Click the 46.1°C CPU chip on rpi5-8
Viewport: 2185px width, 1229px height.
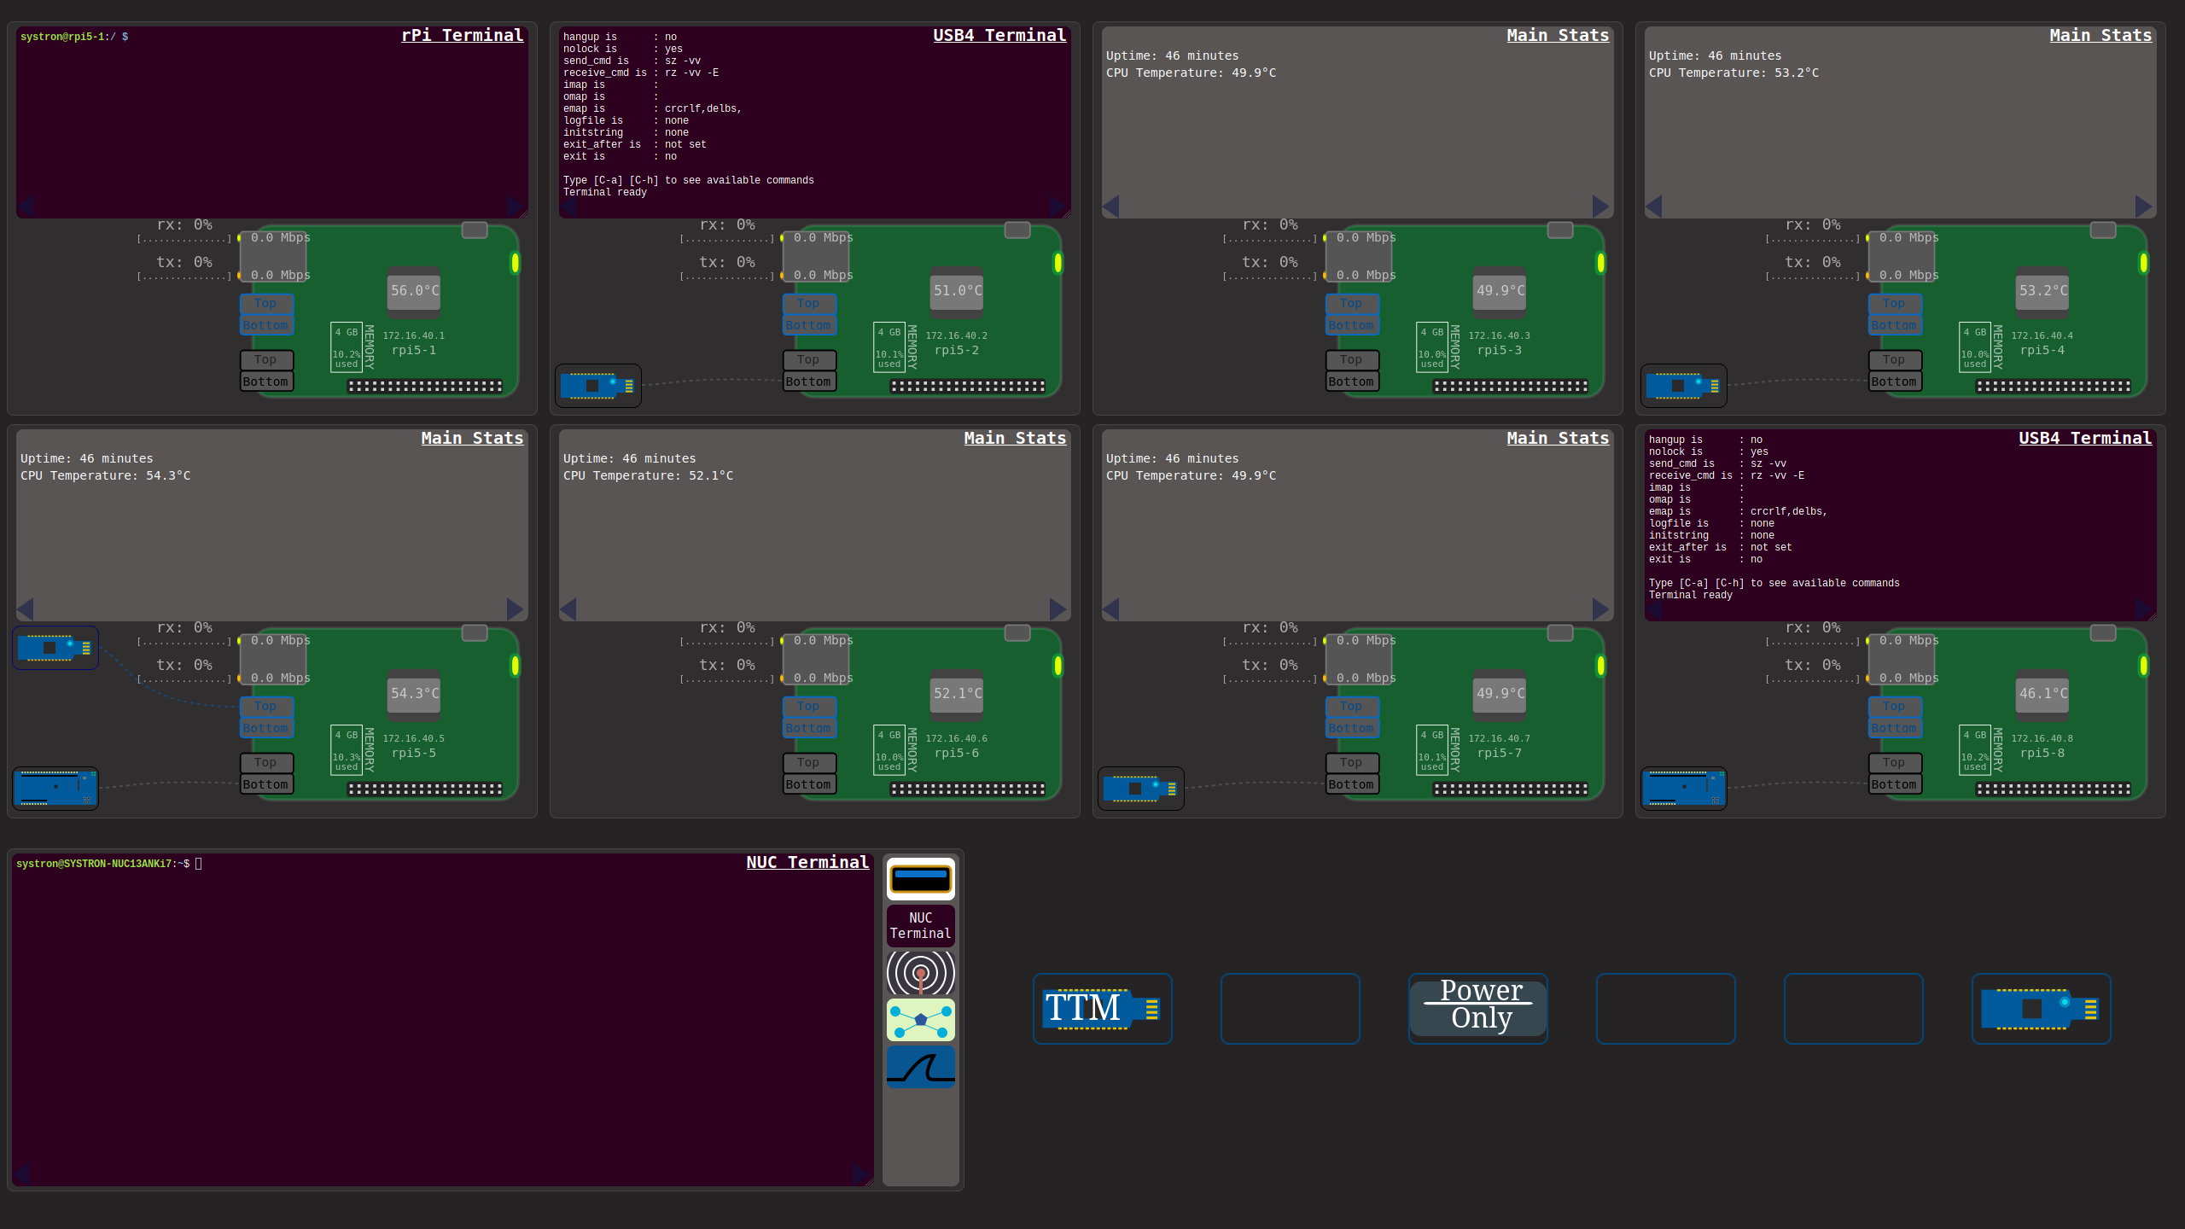point(2042,694)
